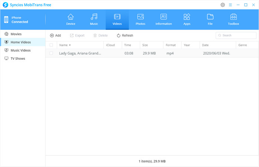
Task: Select Movies in the sidebar
Action: (23, 34)
